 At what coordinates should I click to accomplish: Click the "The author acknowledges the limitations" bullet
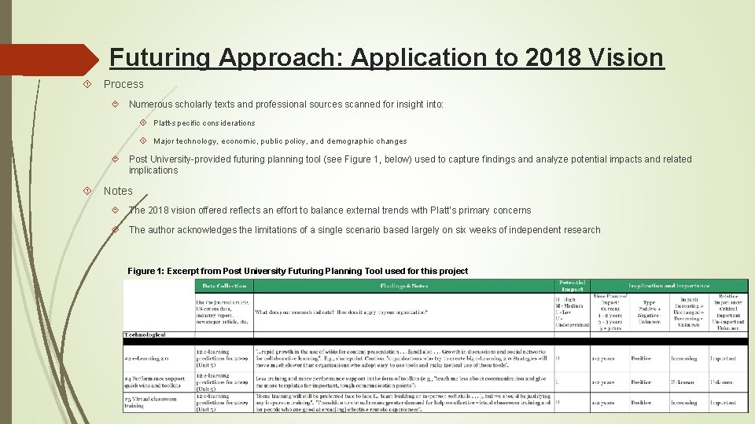pyautogui.click(x=364, y=230)
